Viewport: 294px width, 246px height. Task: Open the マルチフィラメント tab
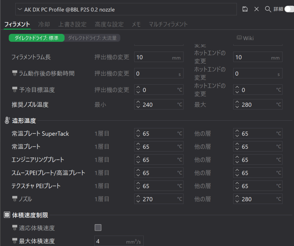coord(168,24)
